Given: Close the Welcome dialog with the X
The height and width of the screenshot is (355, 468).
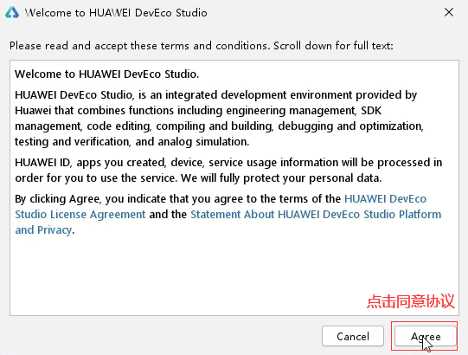Looking at the screenshot, I should pyautogui.click(x=449, y=12).
